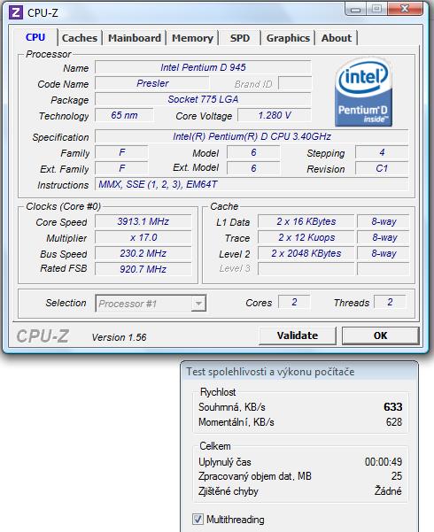Click the Intel Pentium D inside logo

(363, 92)
